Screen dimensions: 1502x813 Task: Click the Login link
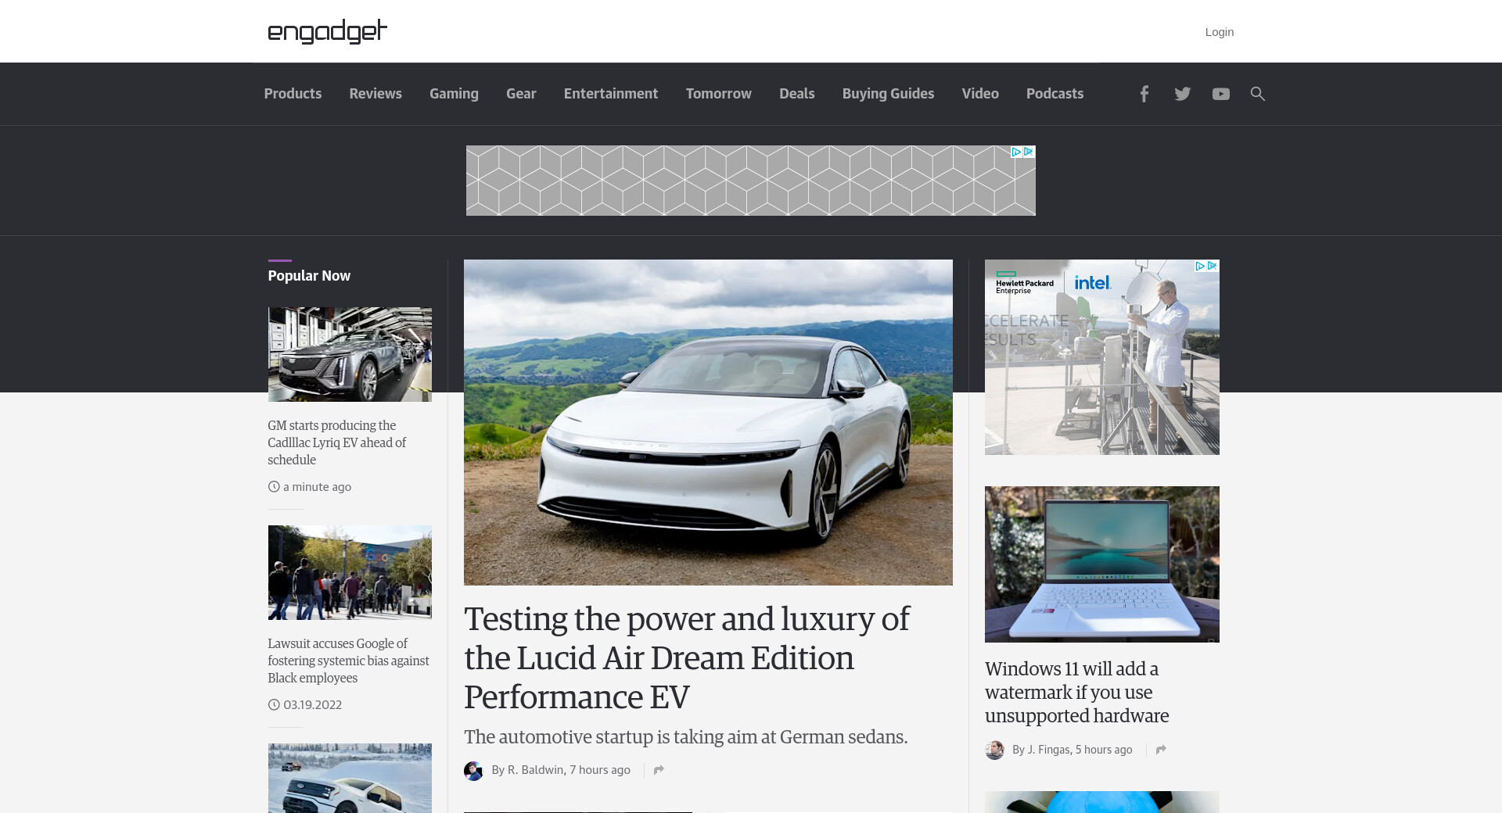click(1219, 32)
